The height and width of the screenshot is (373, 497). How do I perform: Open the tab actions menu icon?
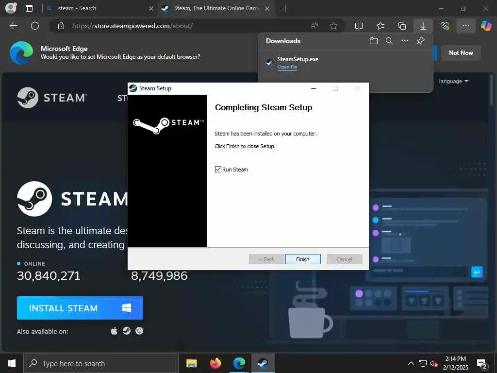(x=29, y=8)
